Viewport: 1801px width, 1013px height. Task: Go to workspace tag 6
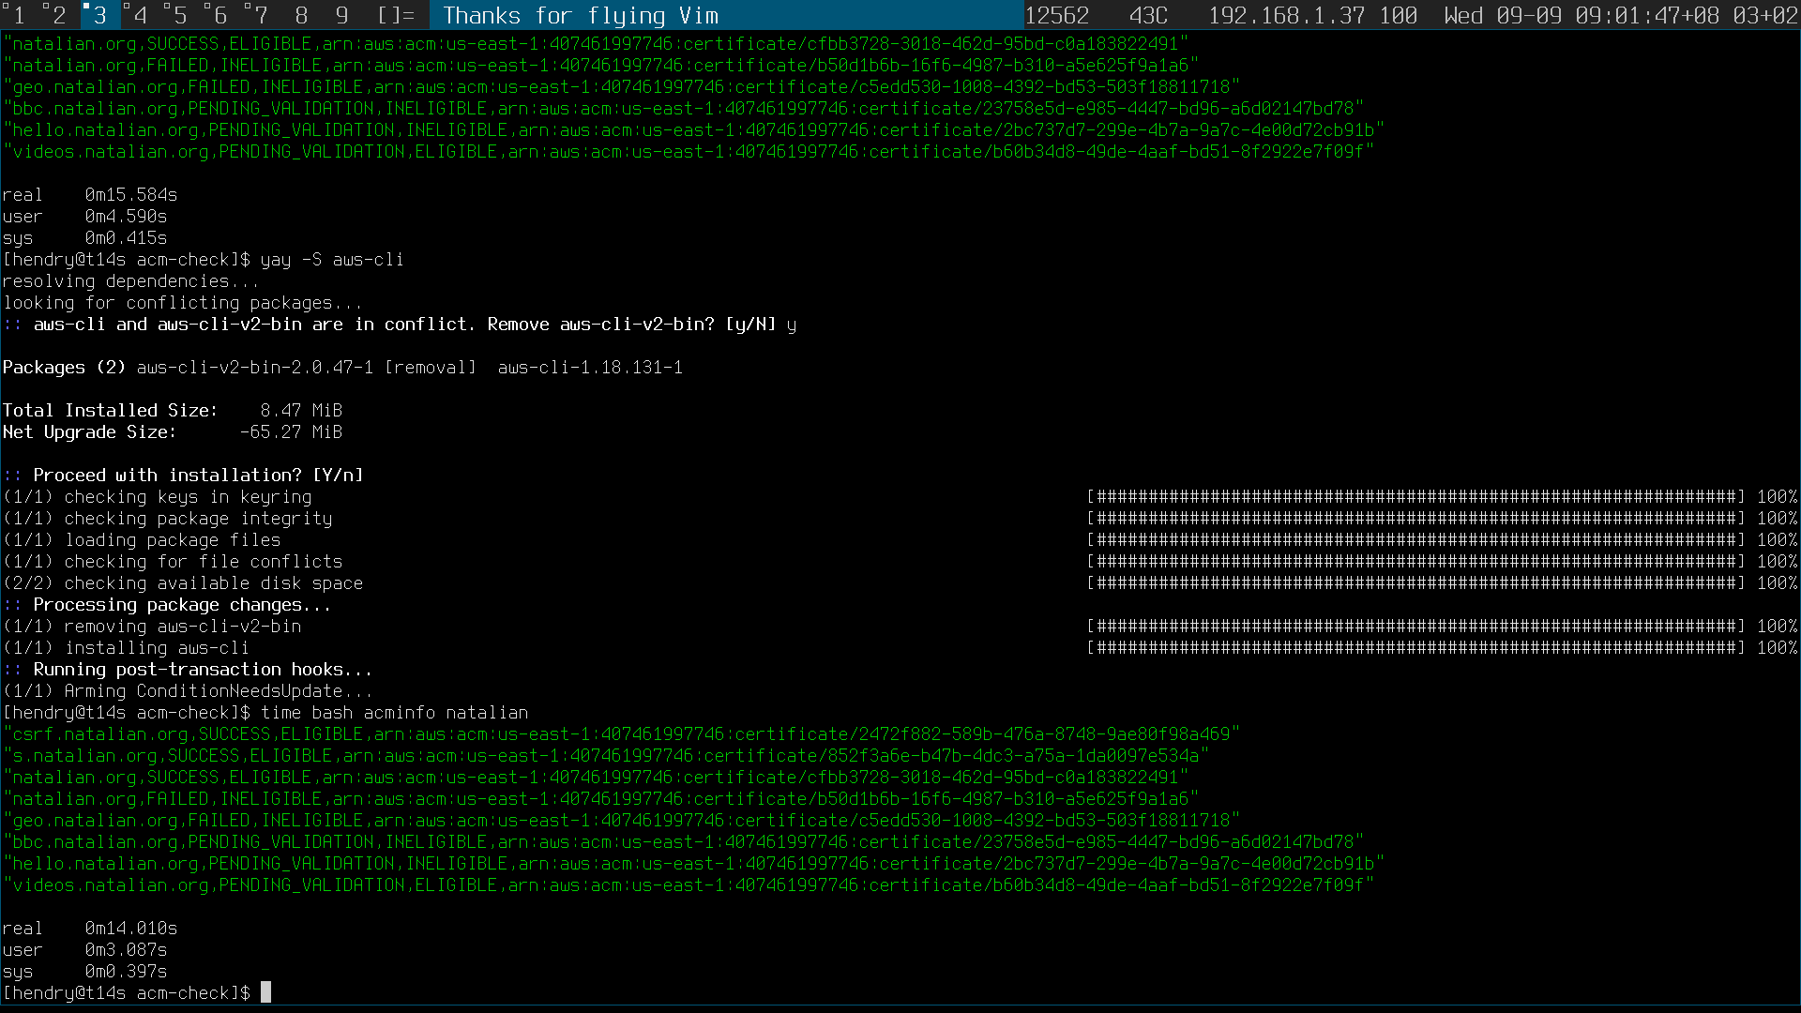click(220, 15)
